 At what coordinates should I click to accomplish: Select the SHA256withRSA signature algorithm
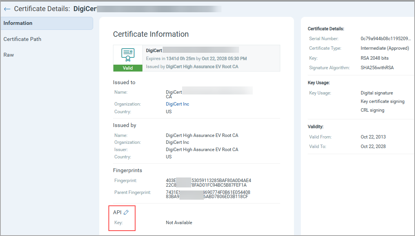click(377, 68)
